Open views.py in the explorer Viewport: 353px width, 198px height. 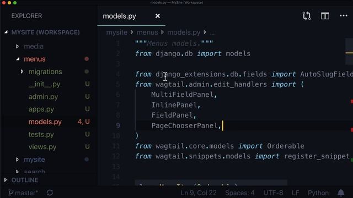click(42, 147)
